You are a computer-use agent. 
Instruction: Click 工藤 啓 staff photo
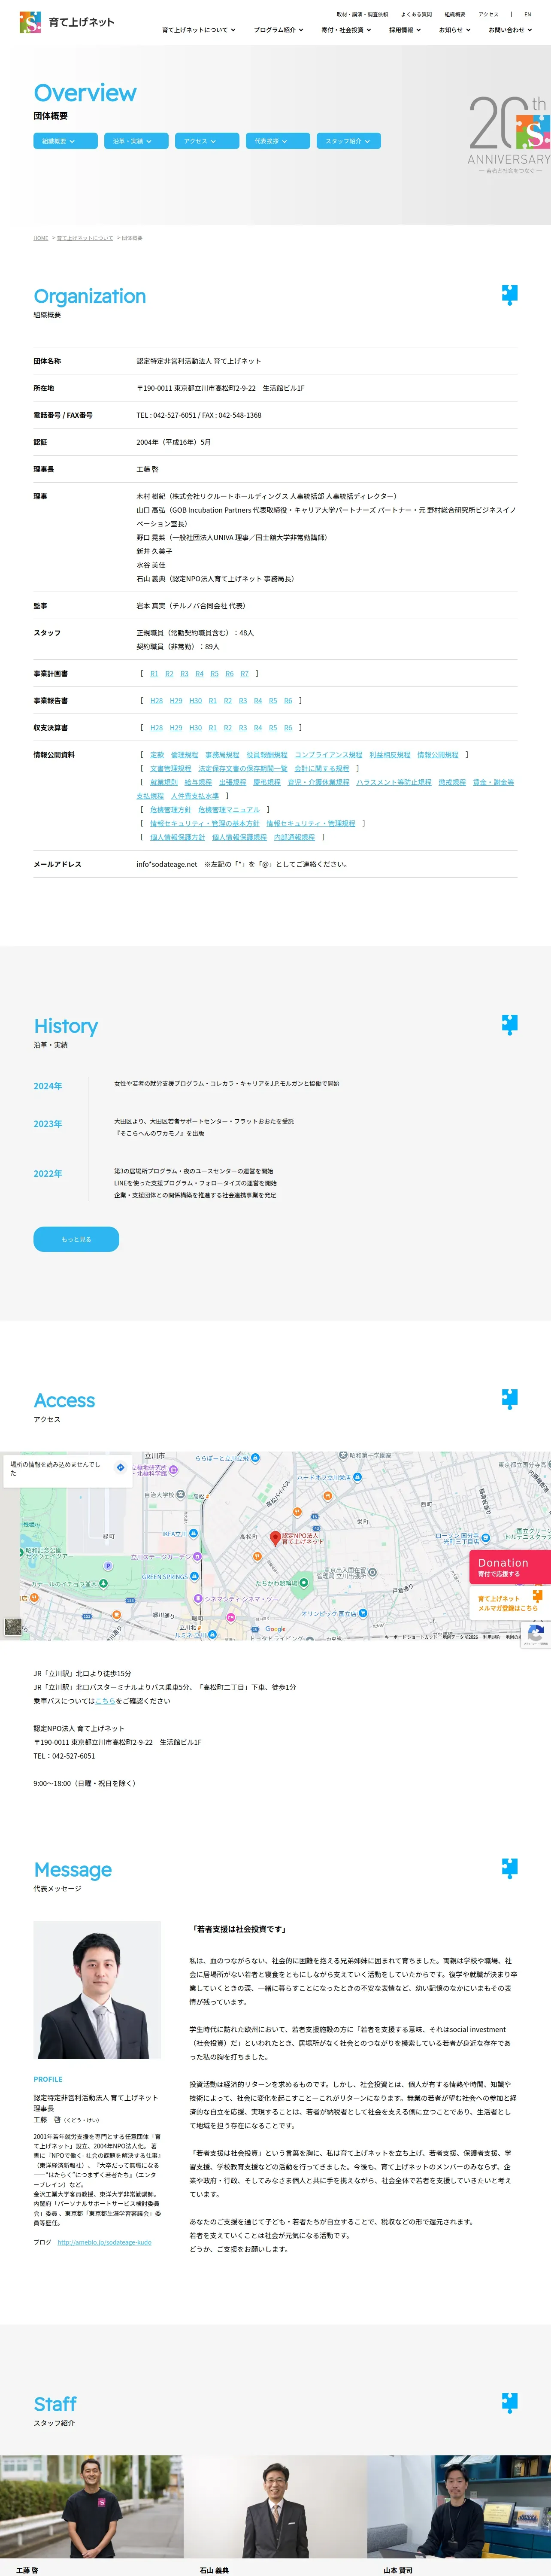coord(91,2506)
